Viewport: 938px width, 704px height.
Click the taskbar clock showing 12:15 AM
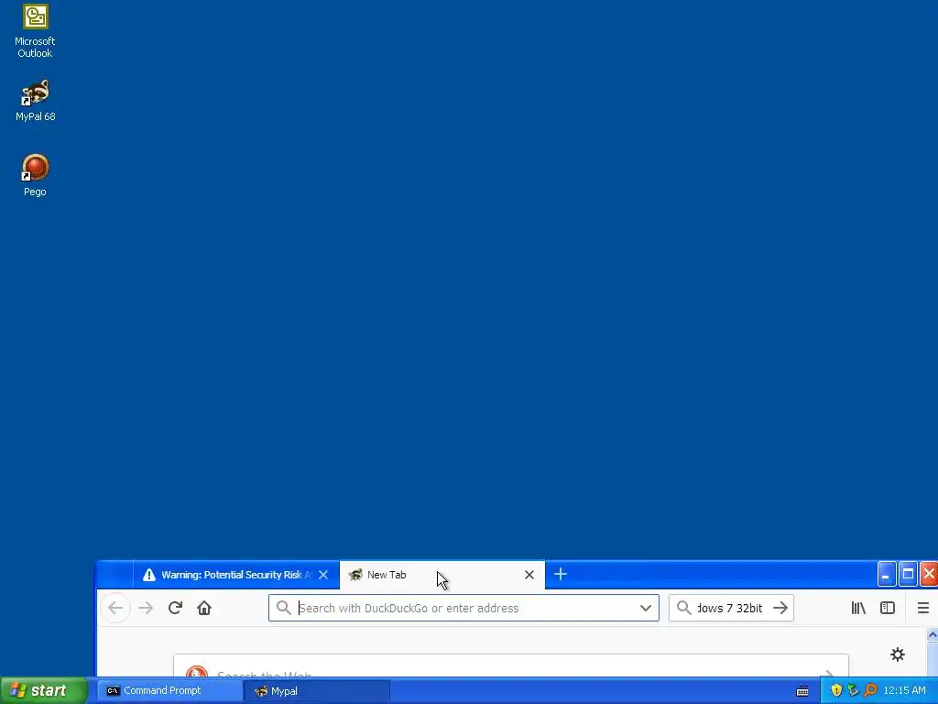[x=904, y=691]
